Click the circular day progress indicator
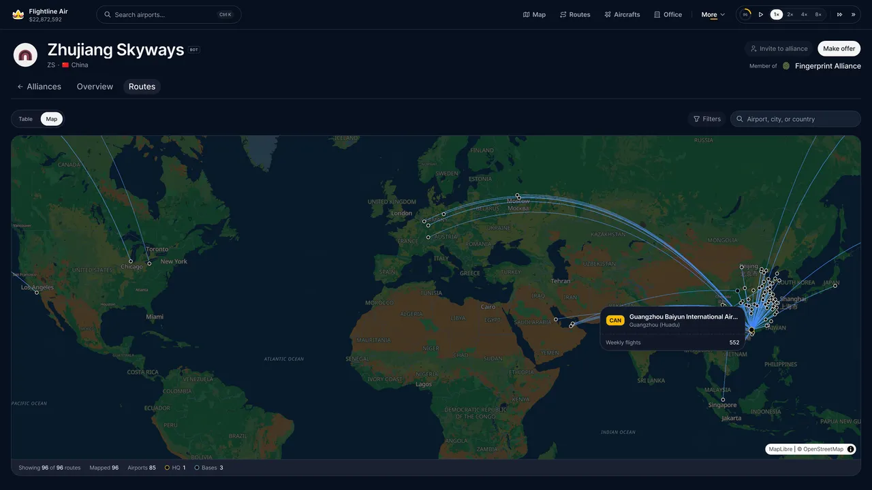872x490 pixels. (746, 14)
